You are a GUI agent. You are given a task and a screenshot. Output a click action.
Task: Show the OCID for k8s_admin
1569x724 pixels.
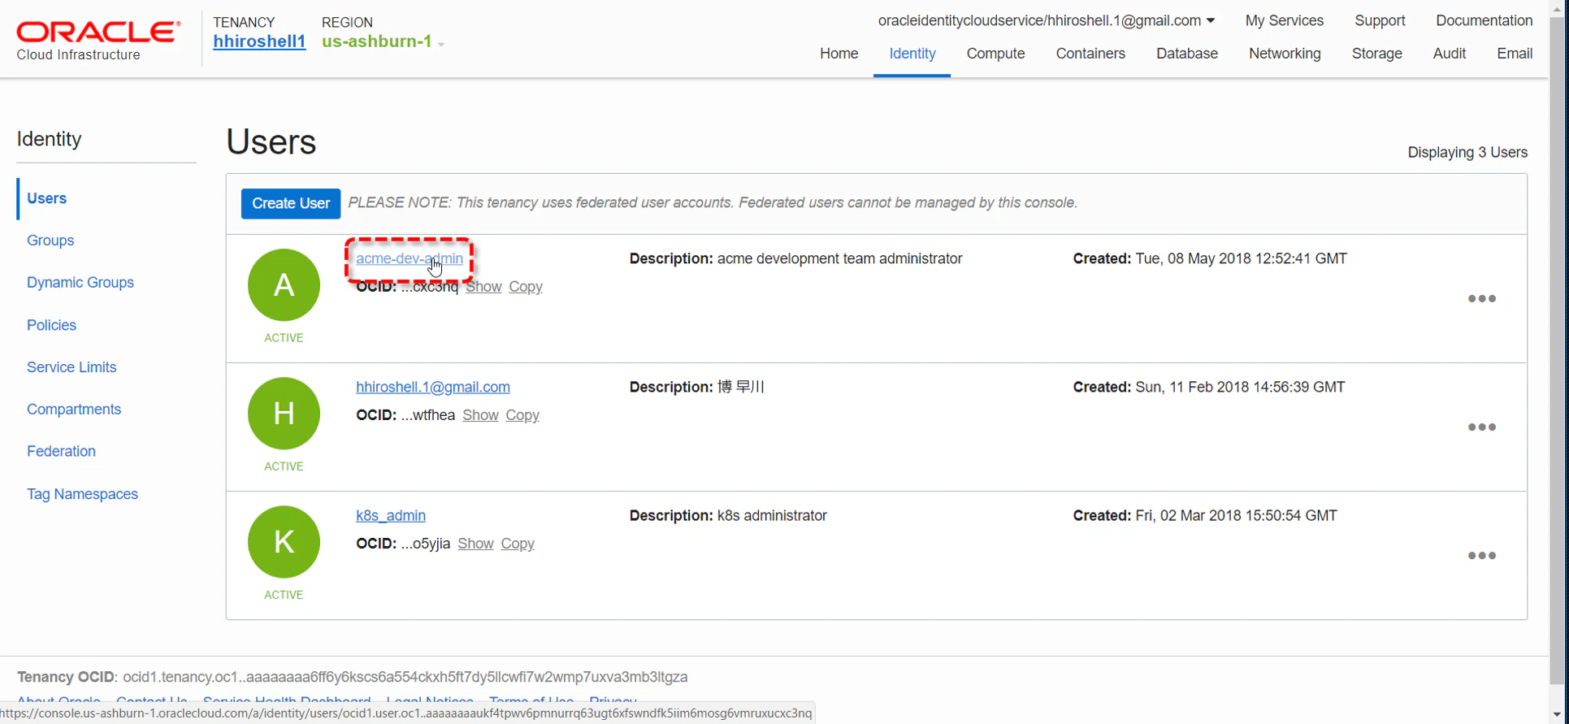point(475,544)
